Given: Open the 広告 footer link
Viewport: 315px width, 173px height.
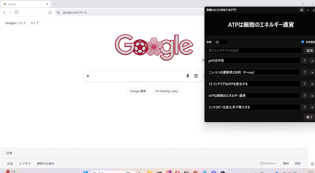Looking at the screenshot, I should pyautogui.click(x=10, y=163).
